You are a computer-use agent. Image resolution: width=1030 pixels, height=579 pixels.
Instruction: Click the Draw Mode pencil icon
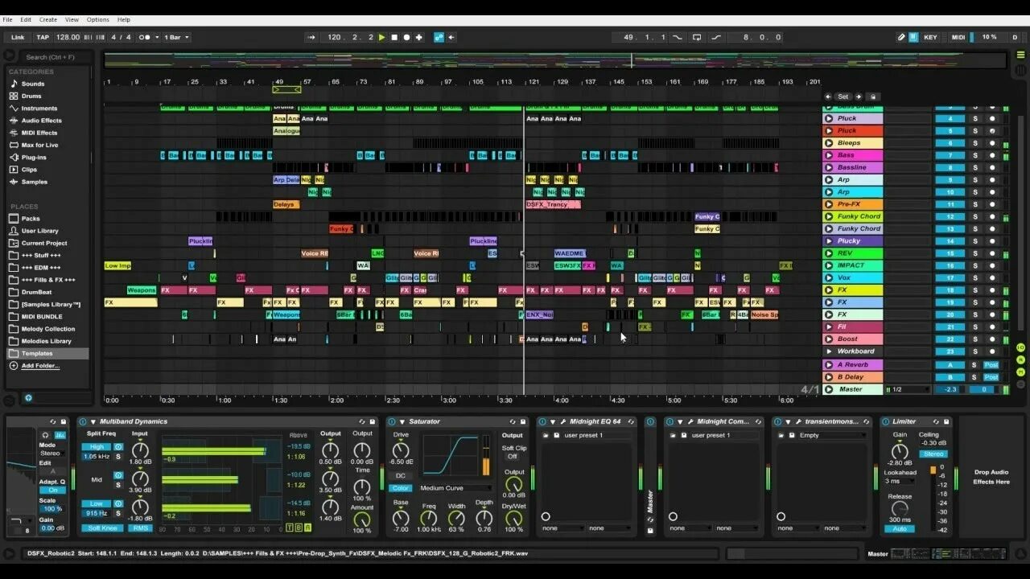(901, 37)
